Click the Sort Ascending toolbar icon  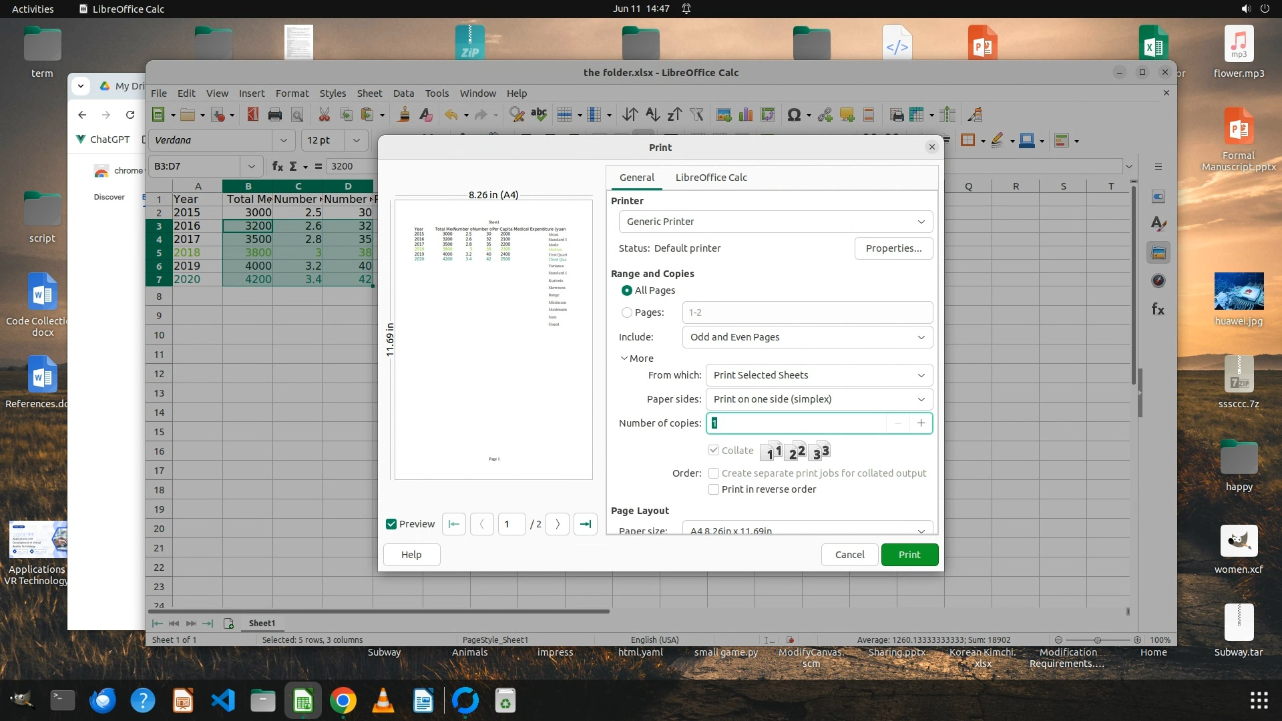(652, 115)
